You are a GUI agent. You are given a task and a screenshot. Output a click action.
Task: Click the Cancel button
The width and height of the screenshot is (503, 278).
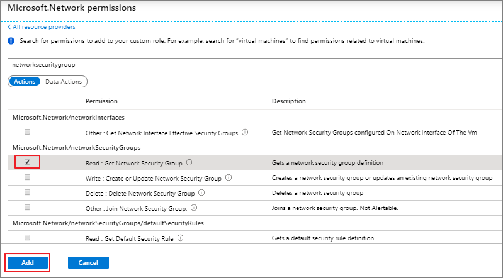(x=88, y=263)
